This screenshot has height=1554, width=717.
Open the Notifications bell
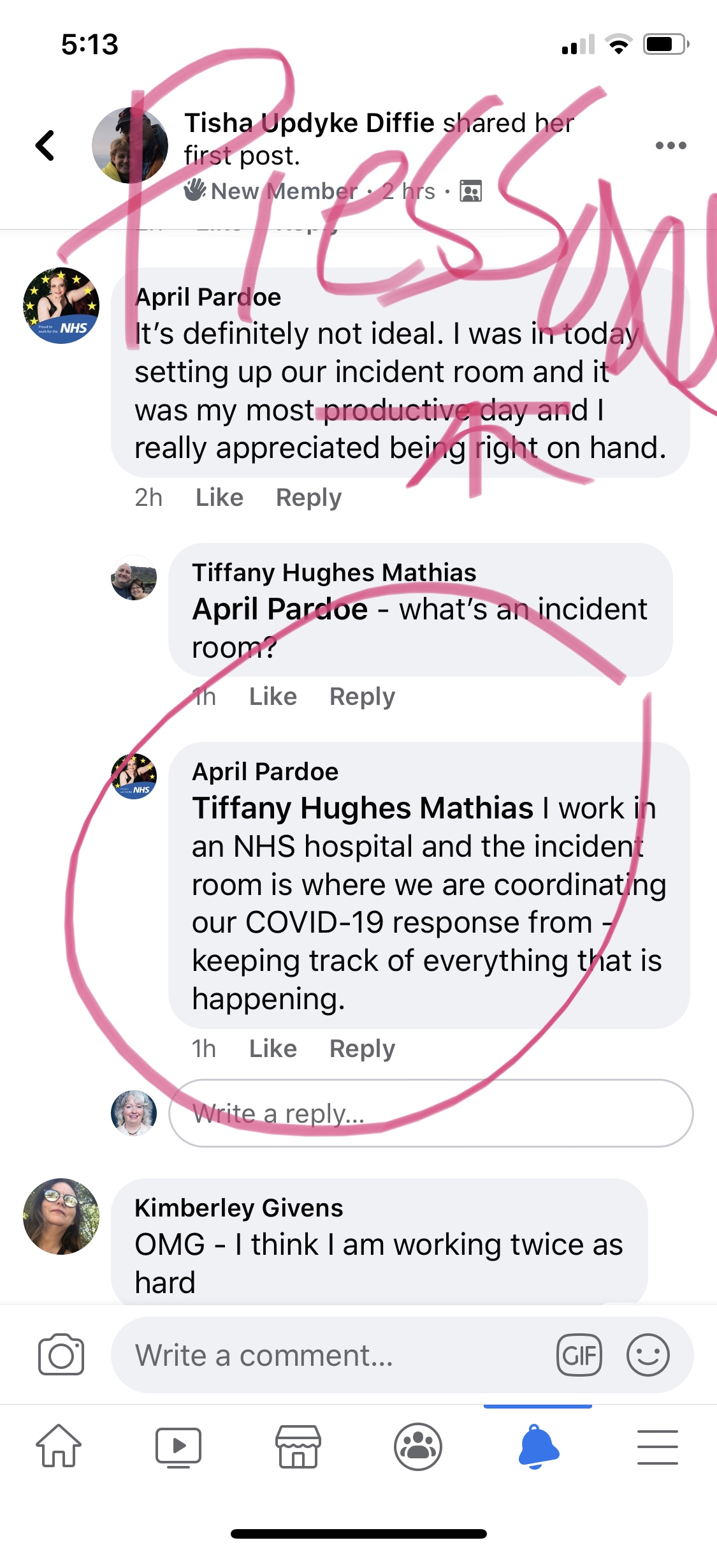pyautogui.click(x=538, y=1446)
